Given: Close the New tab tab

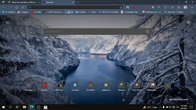Looking at the screenshot, I should click(73, 2).
